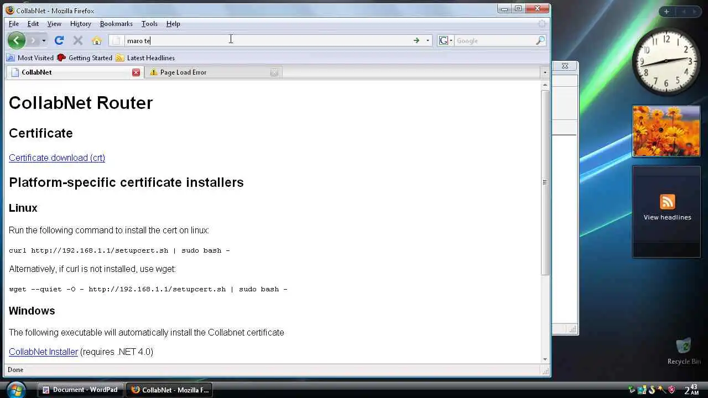Open the Most Visited bookmarks folder
Screen dimensions: 708x398
[30, 57]
